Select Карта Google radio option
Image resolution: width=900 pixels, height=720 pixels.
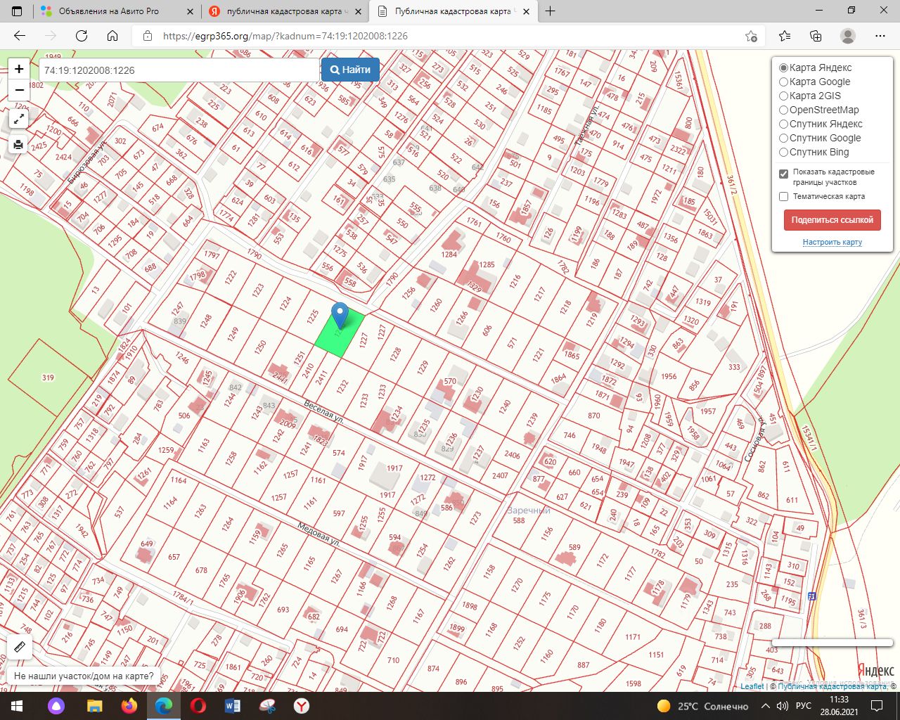pos(783,82)
